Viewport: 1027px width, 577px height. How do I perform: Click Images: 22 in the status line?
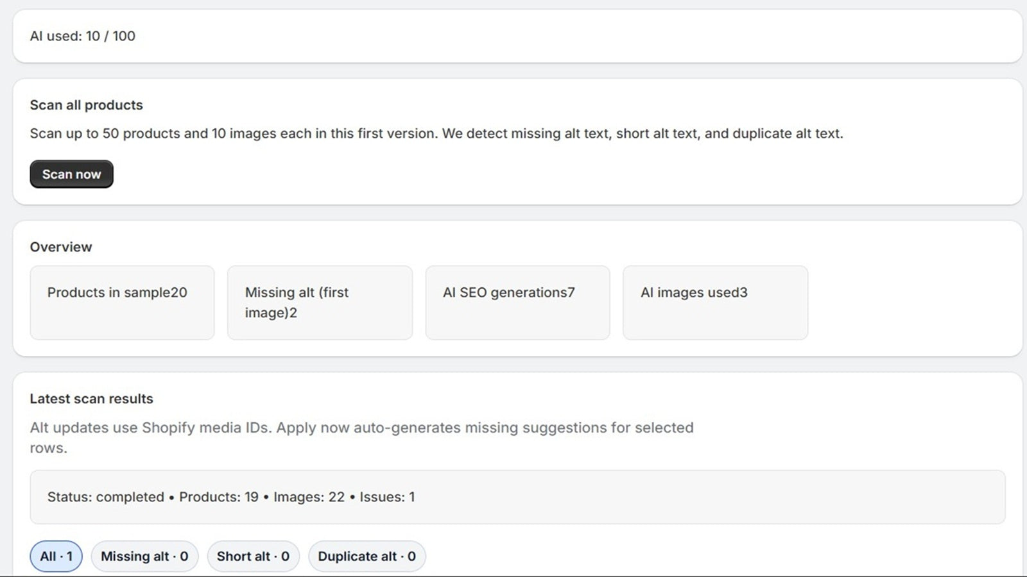pyautogui.click(x=309, y=497)
